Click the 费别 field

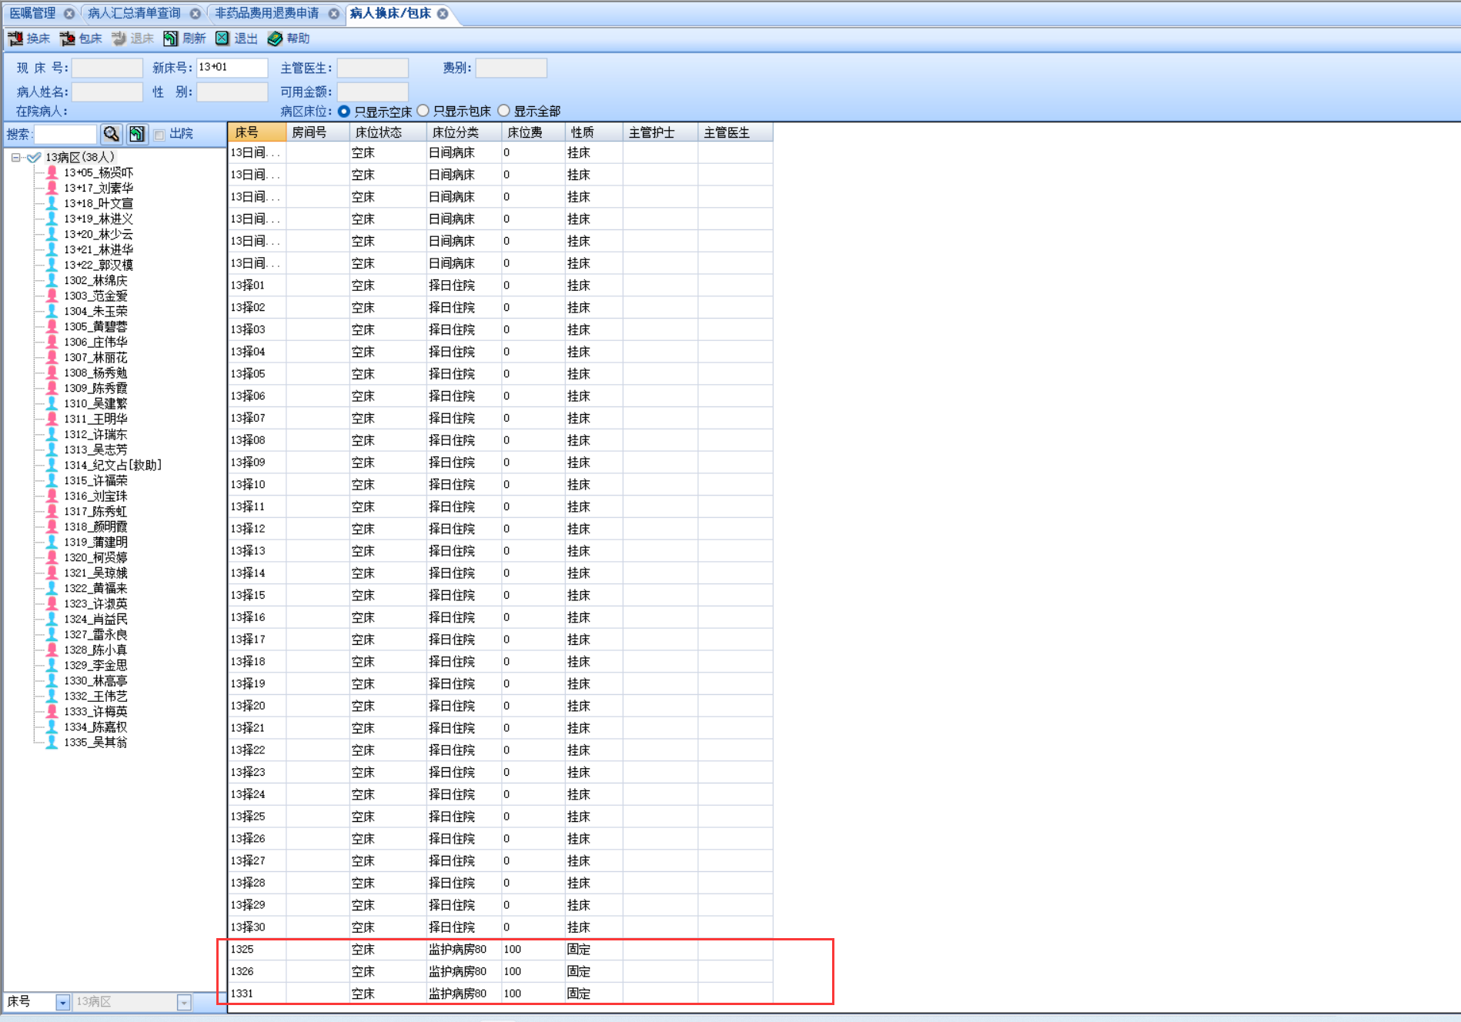[511, 68]
